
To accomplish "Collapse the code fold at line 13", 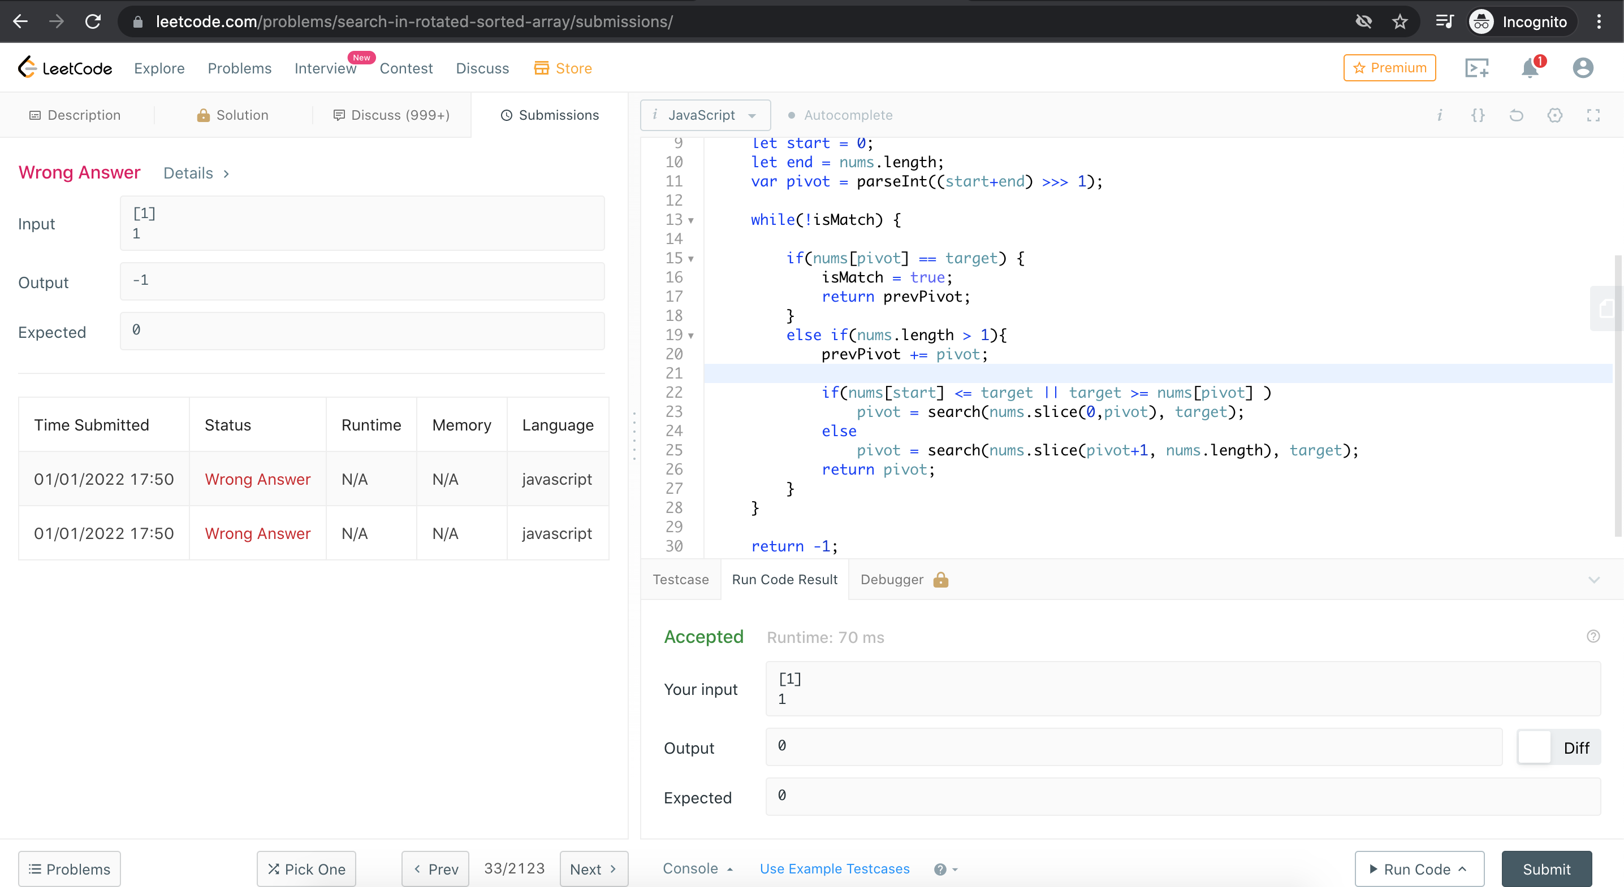I will [x=691, y=220].
